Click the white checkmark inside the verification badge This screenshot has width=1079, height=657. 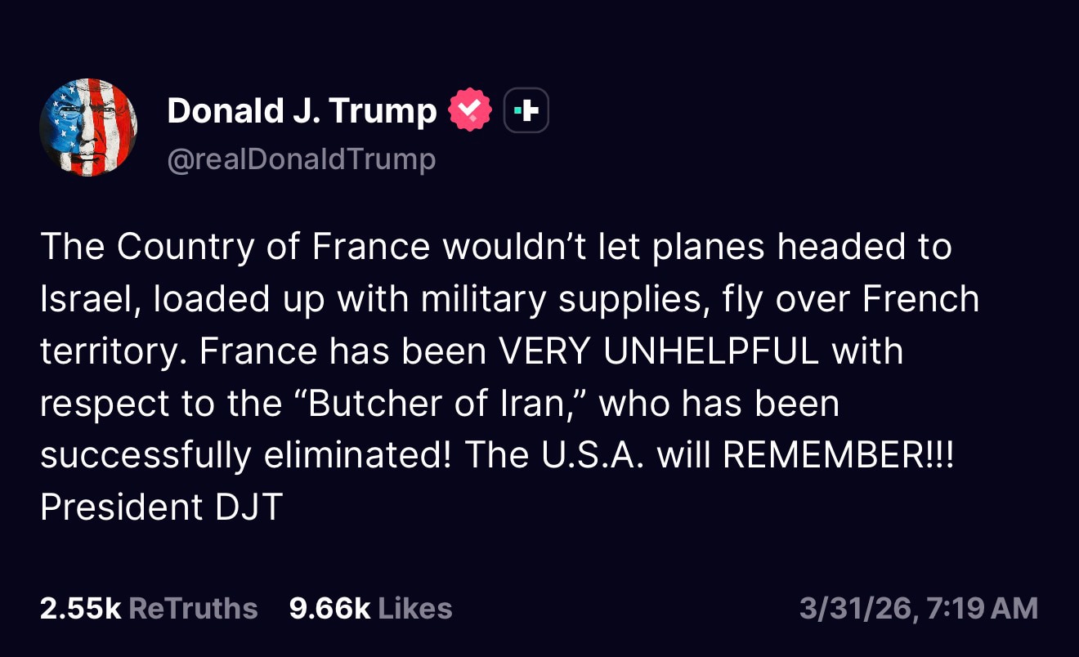point(471,109)
